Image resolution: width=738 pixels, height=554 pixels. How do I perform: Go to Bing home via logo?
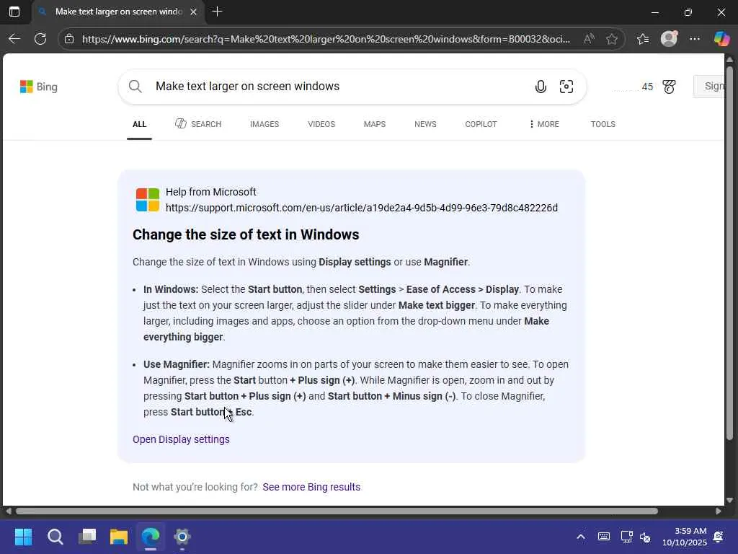39,87
